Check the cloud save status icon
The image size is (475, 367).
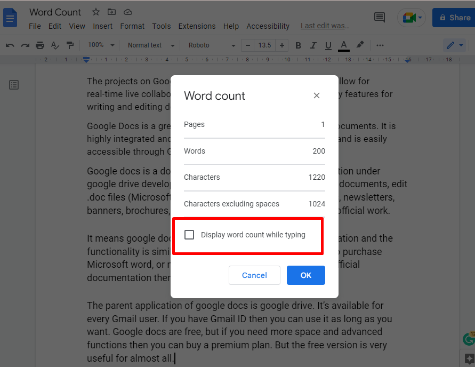point(128,12)
